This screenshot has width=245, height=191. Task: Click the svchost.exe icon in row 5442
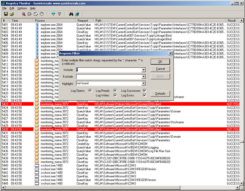click(37, 172)
